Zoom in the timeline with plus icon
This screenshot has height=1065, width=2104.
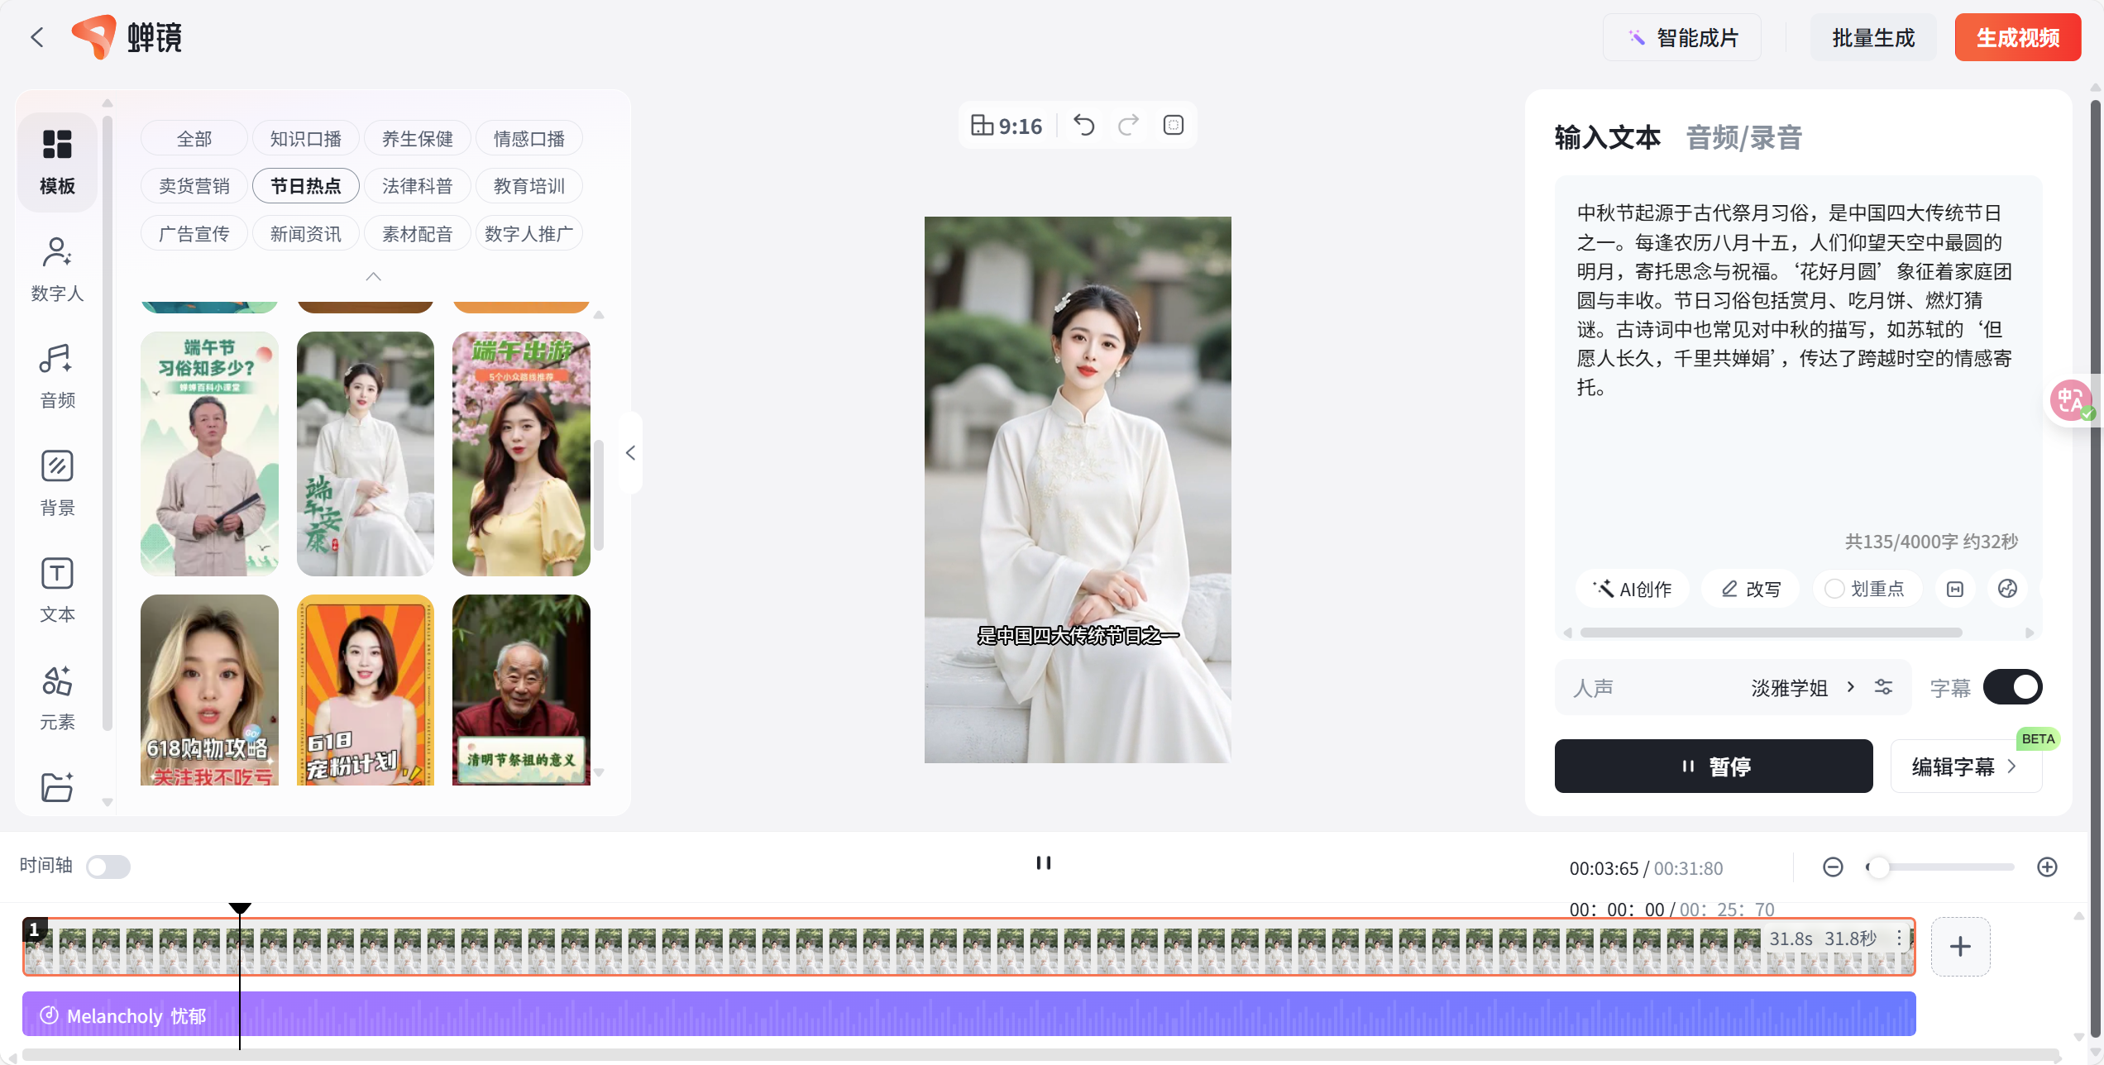(x=2048, y=867)
